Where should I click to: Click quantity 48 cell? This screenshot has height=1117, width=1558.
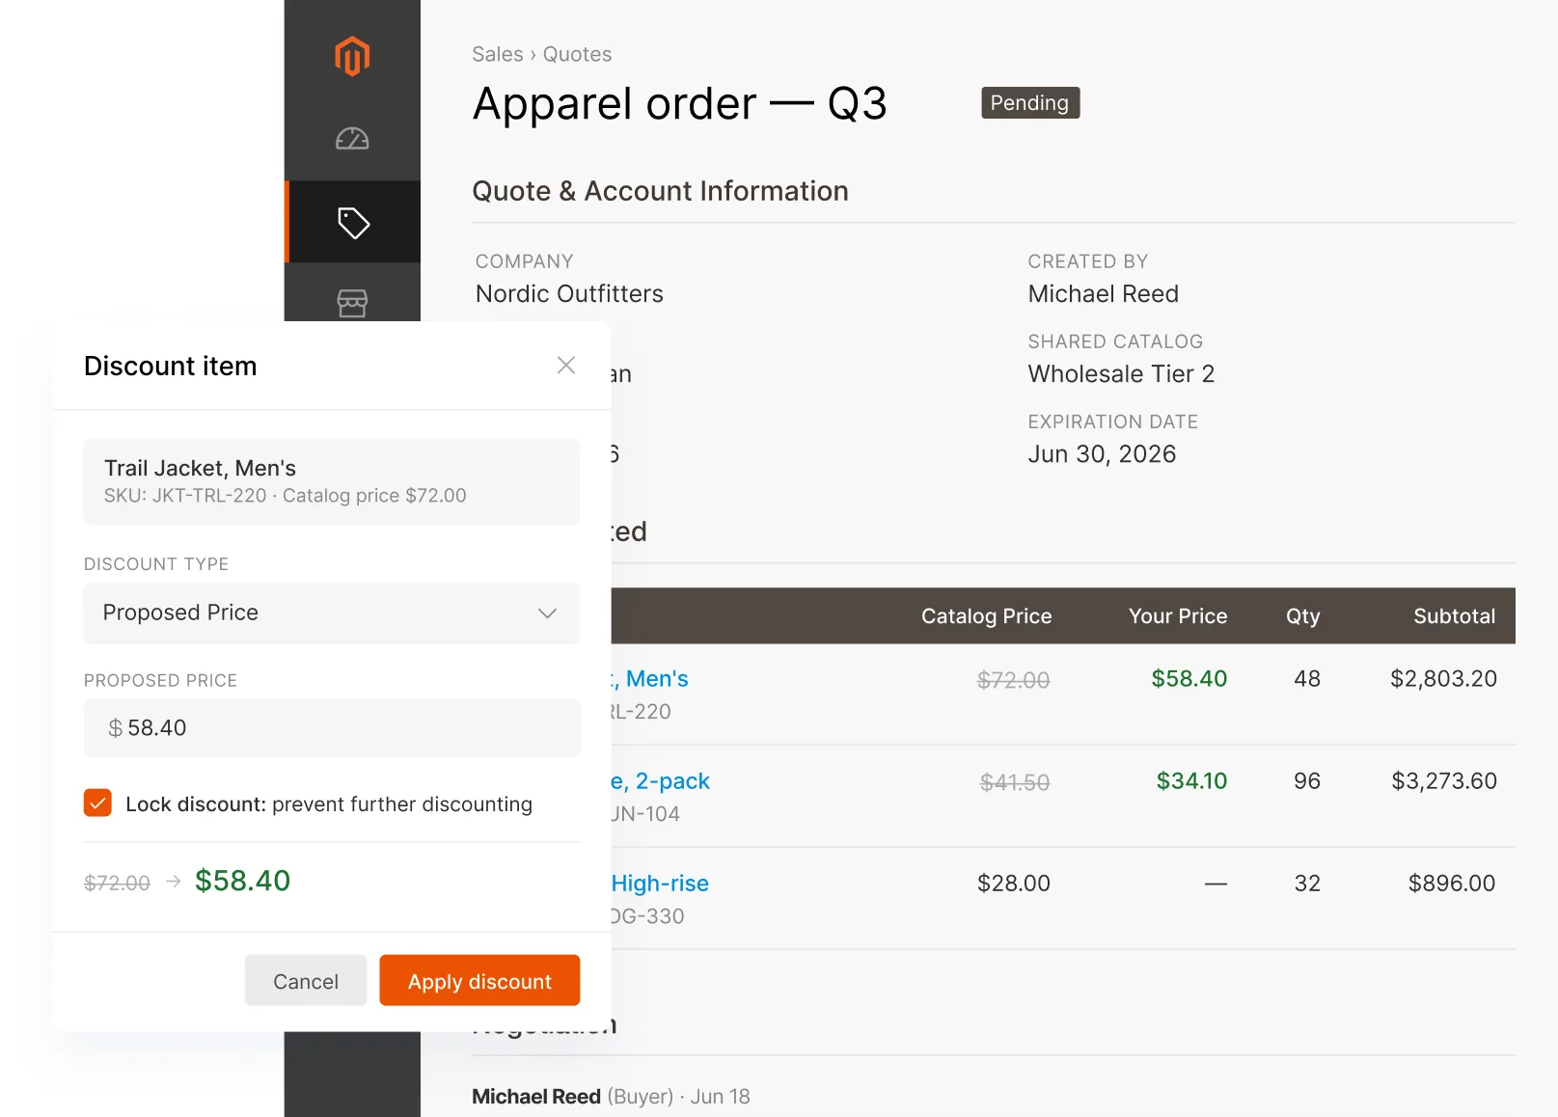click(x=1307, y=678)
